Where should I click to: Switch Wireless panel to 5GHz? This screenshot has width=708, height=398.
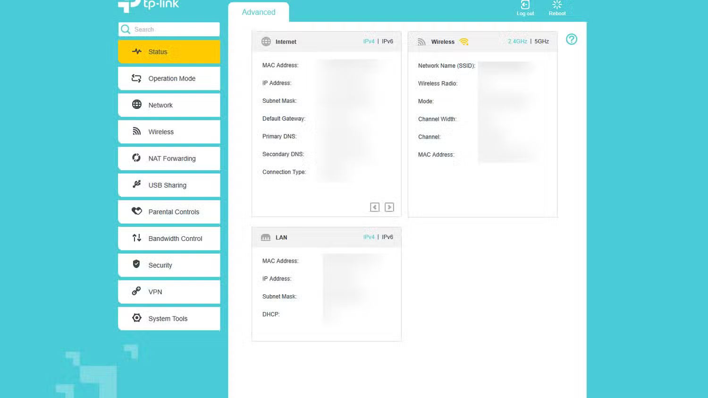pos(541,41)
